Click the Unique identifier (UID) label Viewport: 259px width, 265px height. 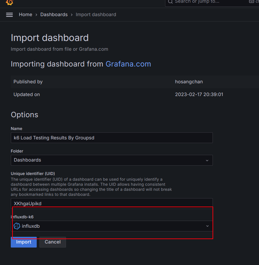[x=33, y=174]
